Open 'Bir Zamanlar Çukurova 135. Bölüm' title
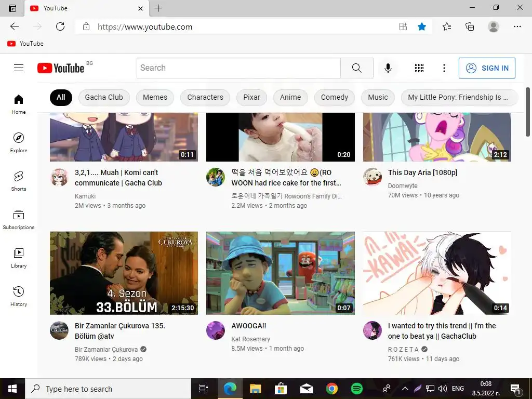This screenshot has width=532, height=399. pos(120,331)
